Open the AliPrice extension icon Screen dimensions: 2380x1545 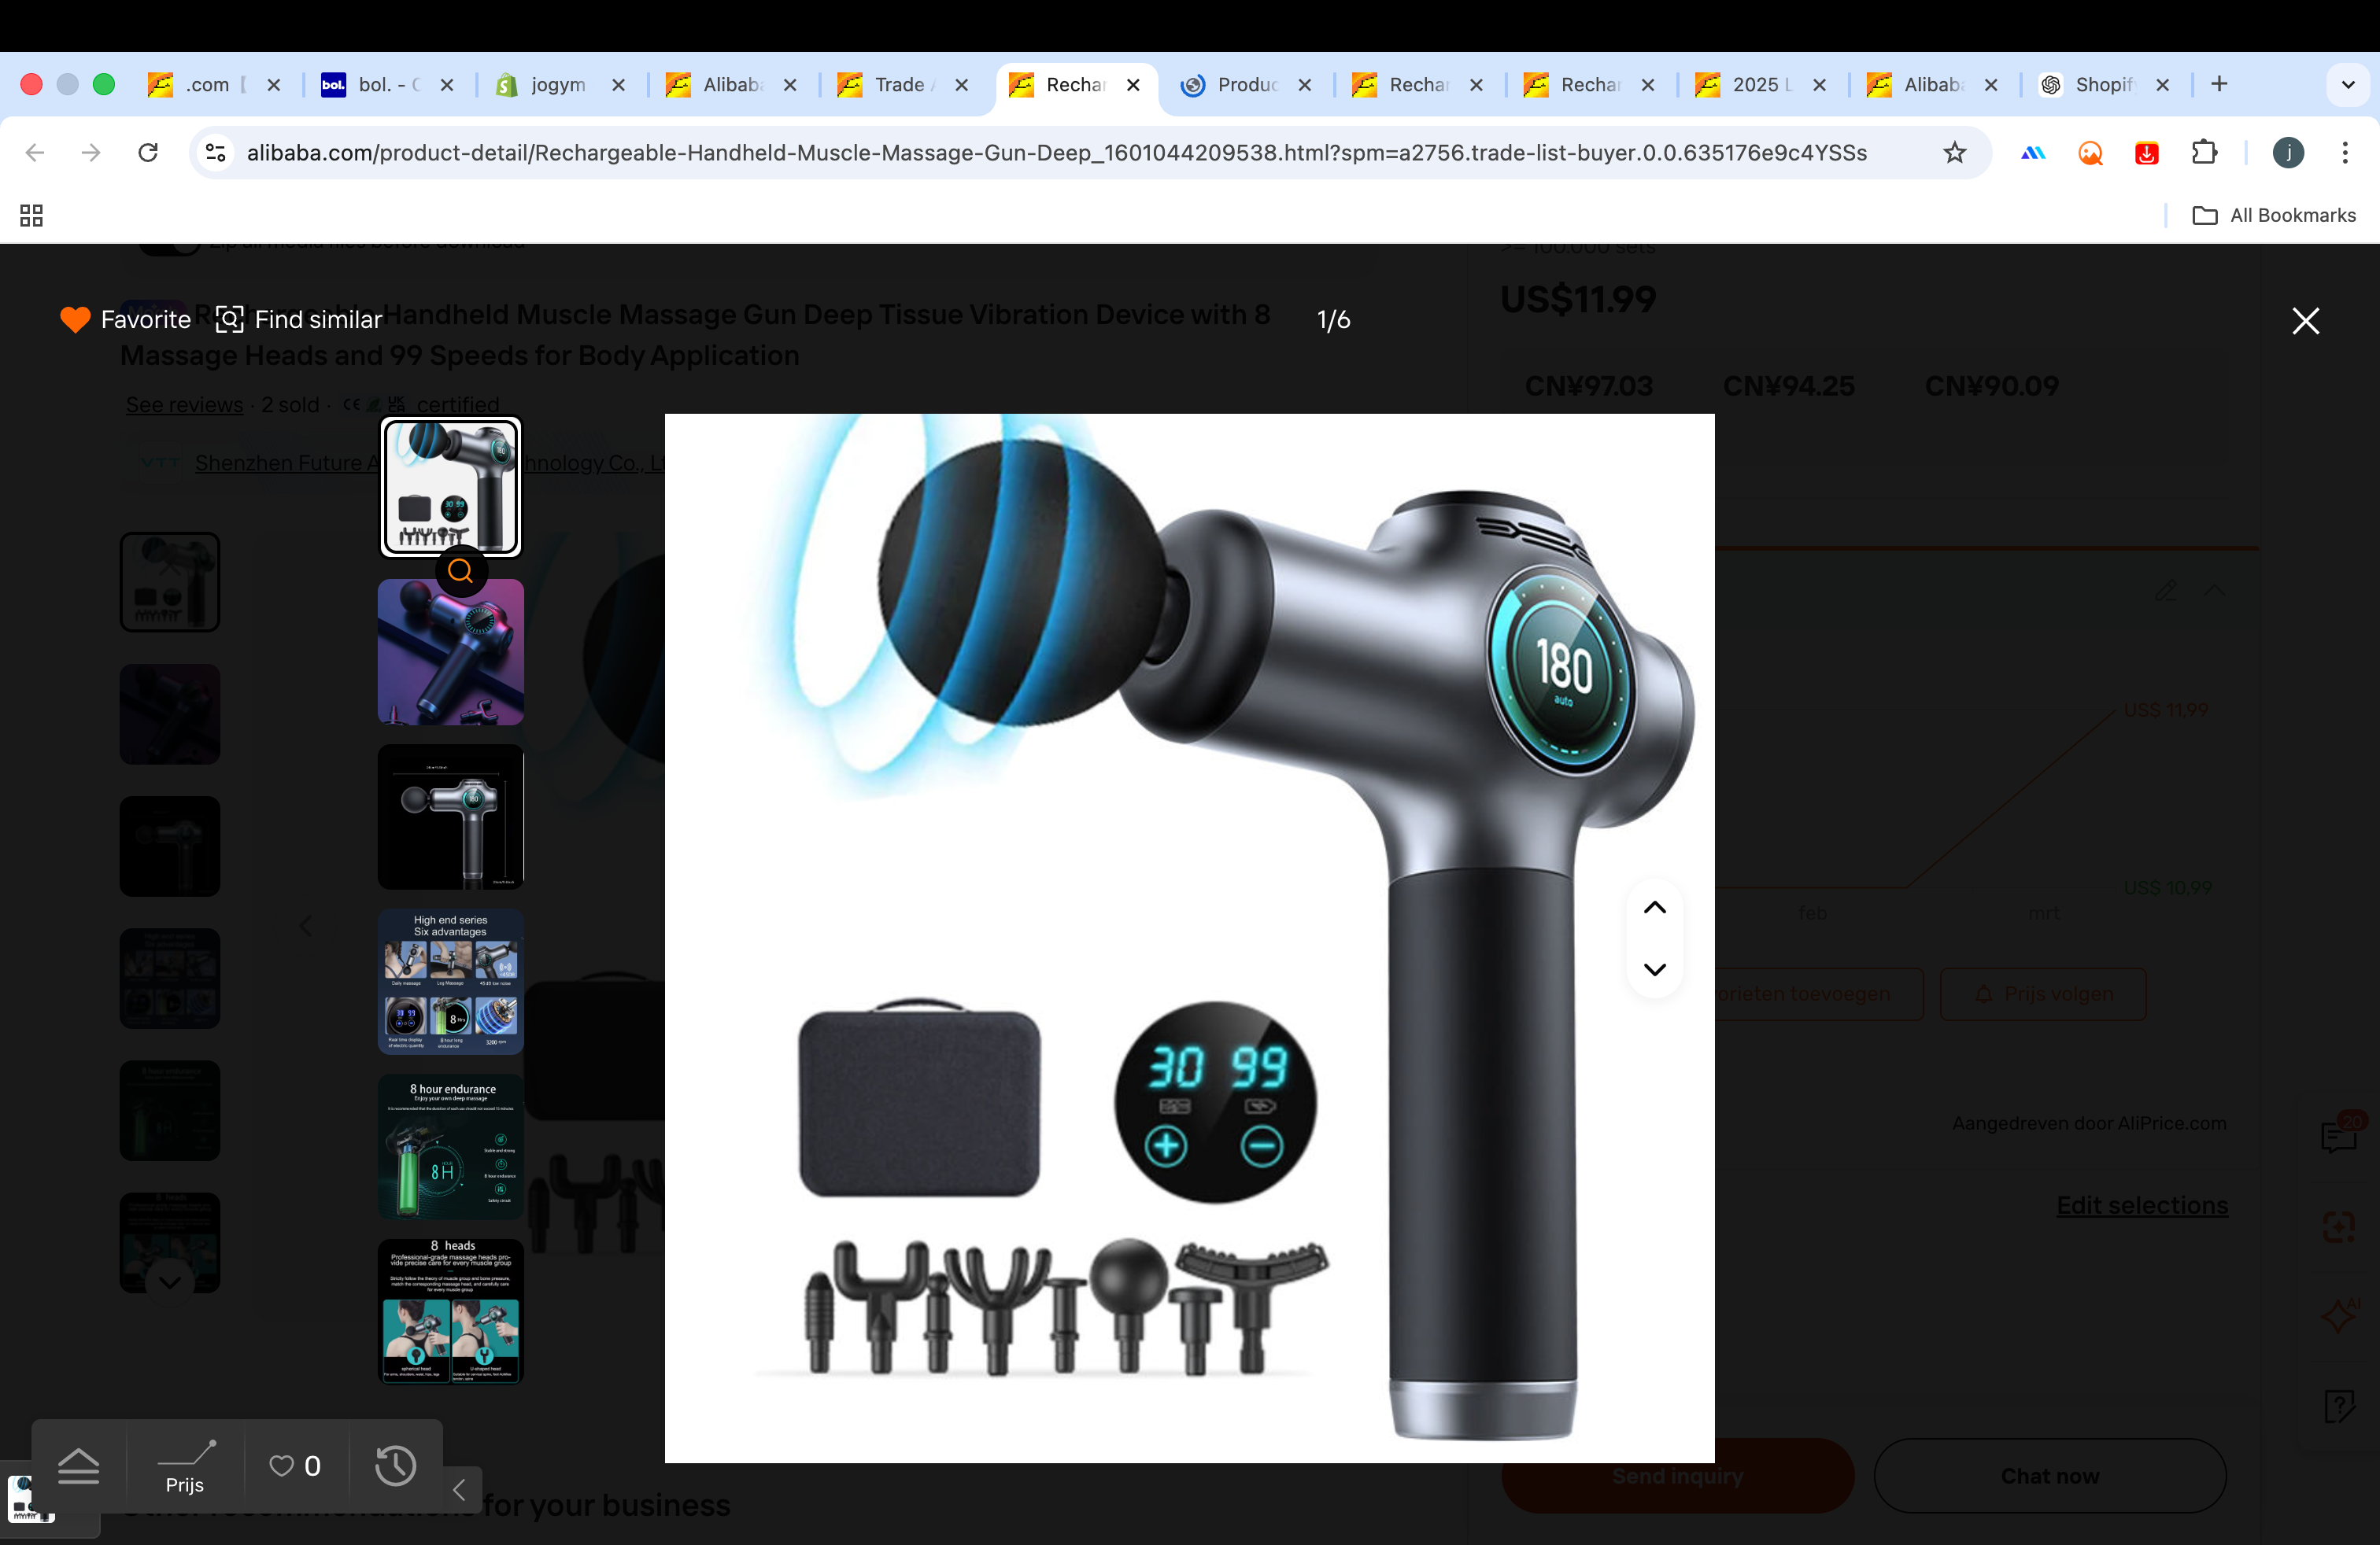click(x=2033, y=153)
